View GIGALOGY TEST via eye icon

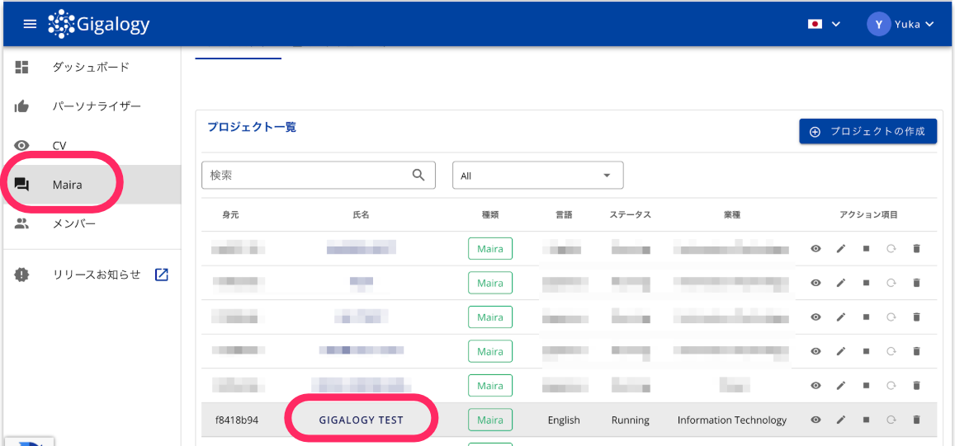coord(816,420)
